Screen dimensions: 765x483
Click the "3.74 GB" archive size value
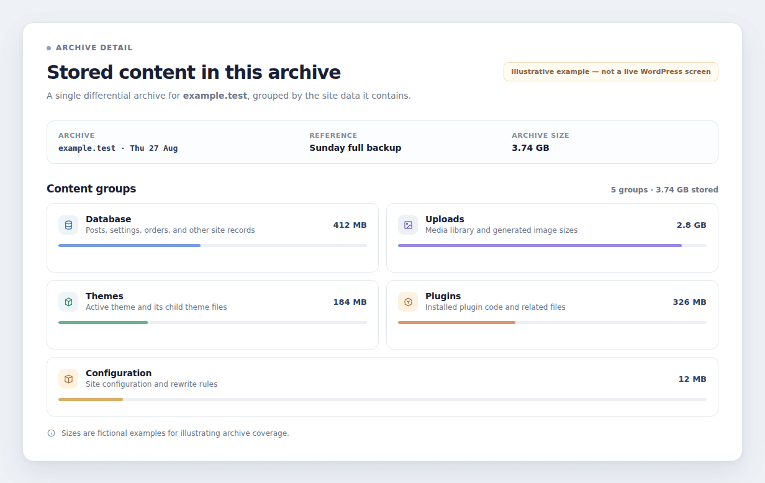click(530, 148)
